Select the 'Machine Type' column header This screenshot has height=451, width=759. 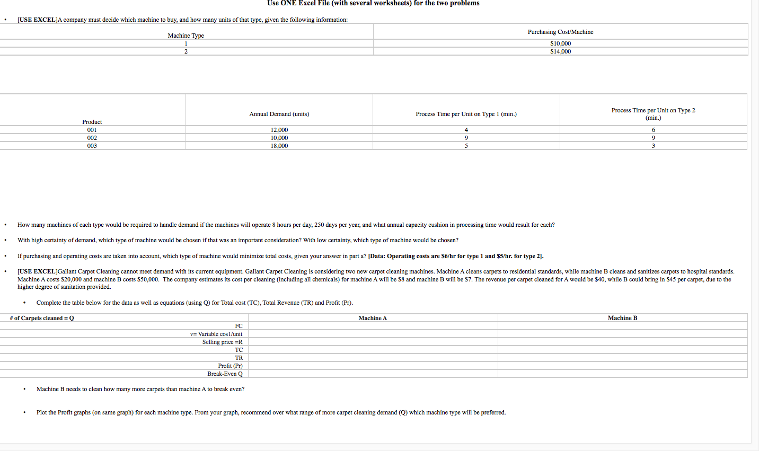186,36
